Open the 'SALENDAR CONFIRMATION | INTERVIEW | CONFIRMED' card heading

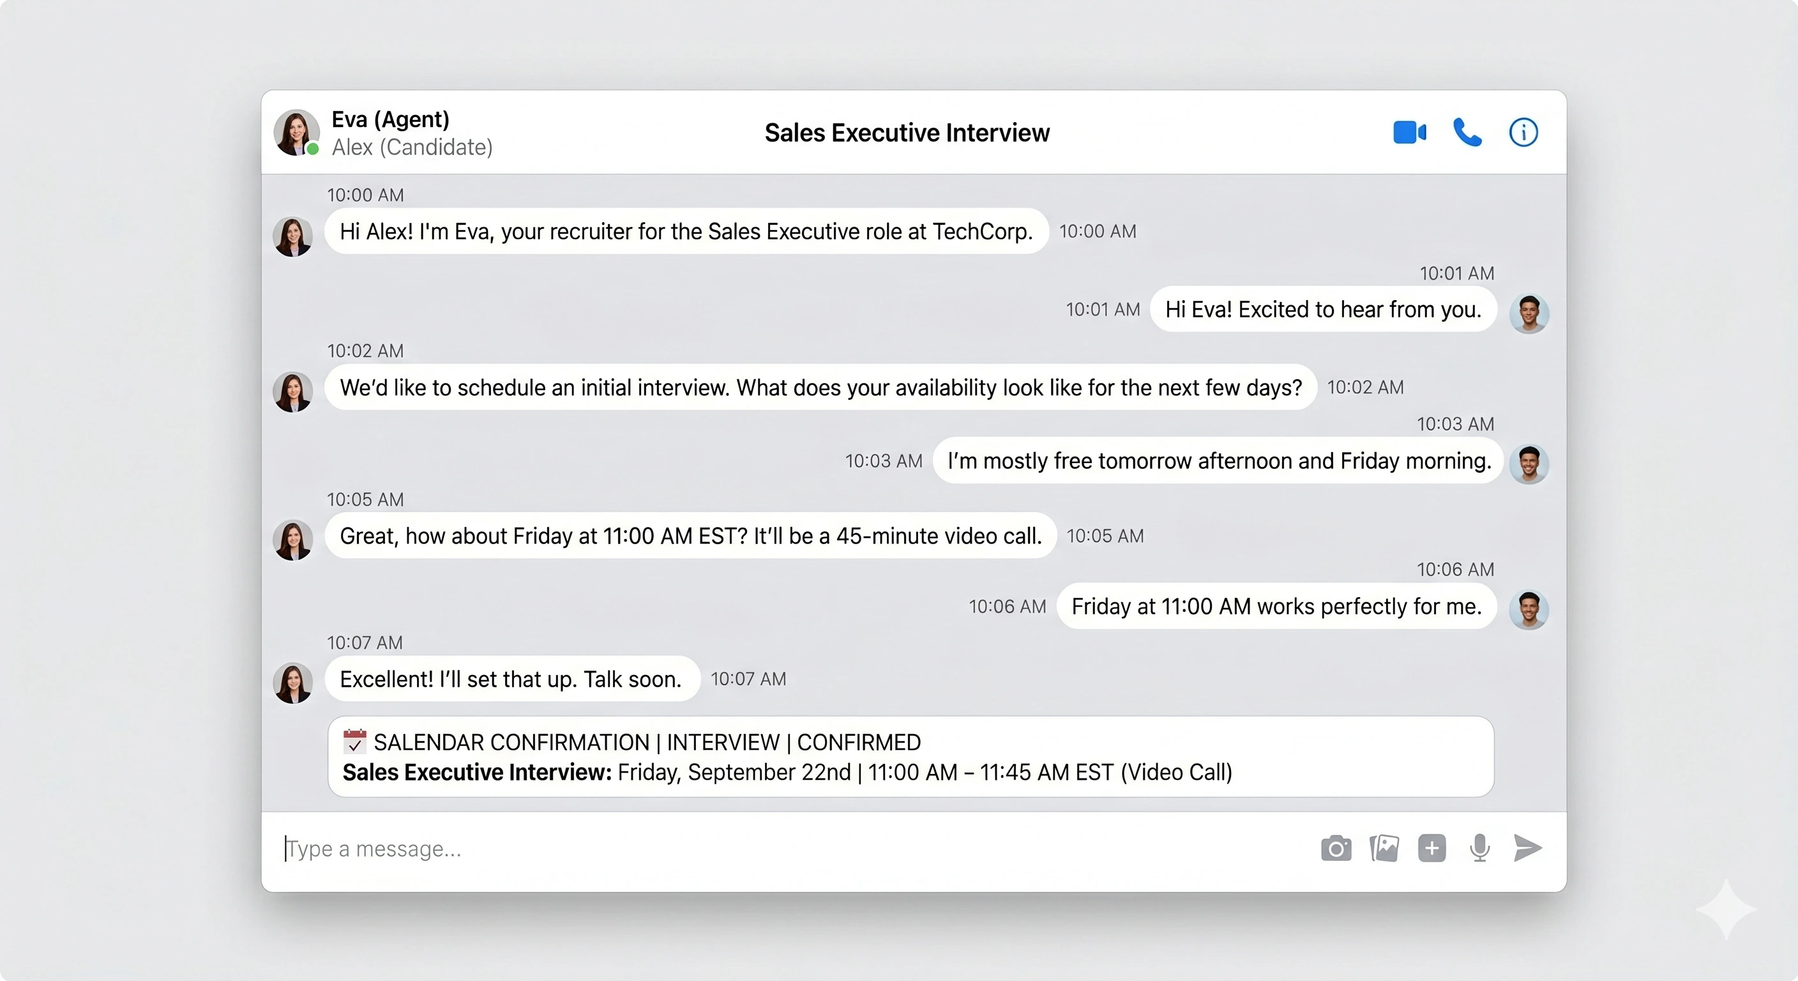coord(647,742)
